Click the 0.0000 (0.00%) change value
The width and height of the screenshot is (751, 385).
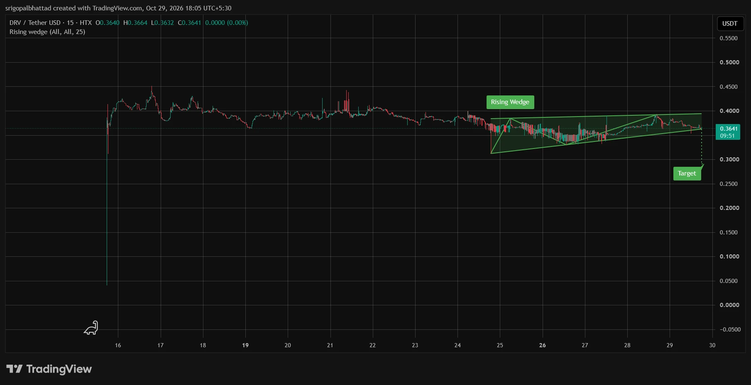click(227, 23)
